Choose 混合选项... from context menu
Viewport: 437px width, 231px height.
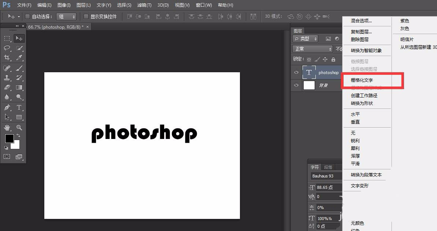361,21
